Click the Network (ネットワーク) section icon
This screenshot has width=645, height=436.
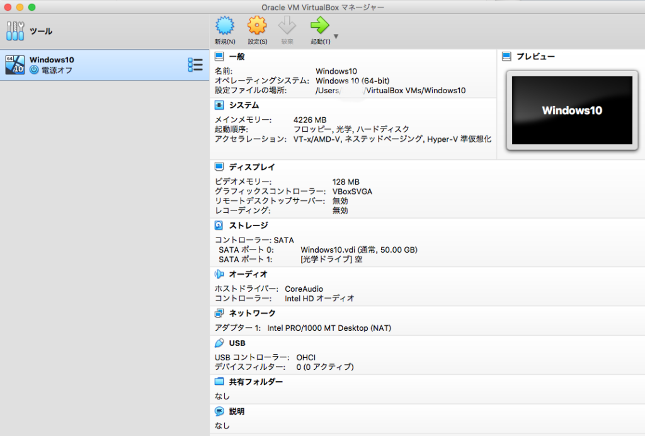coord(219,313)
